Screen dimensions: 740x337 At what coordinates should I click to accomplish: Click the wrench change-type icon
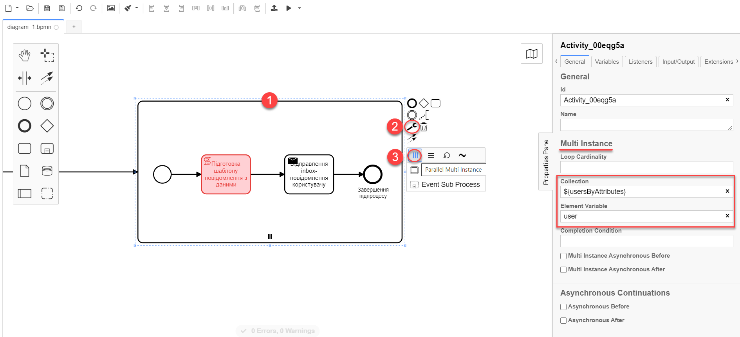tap(412, 127)
